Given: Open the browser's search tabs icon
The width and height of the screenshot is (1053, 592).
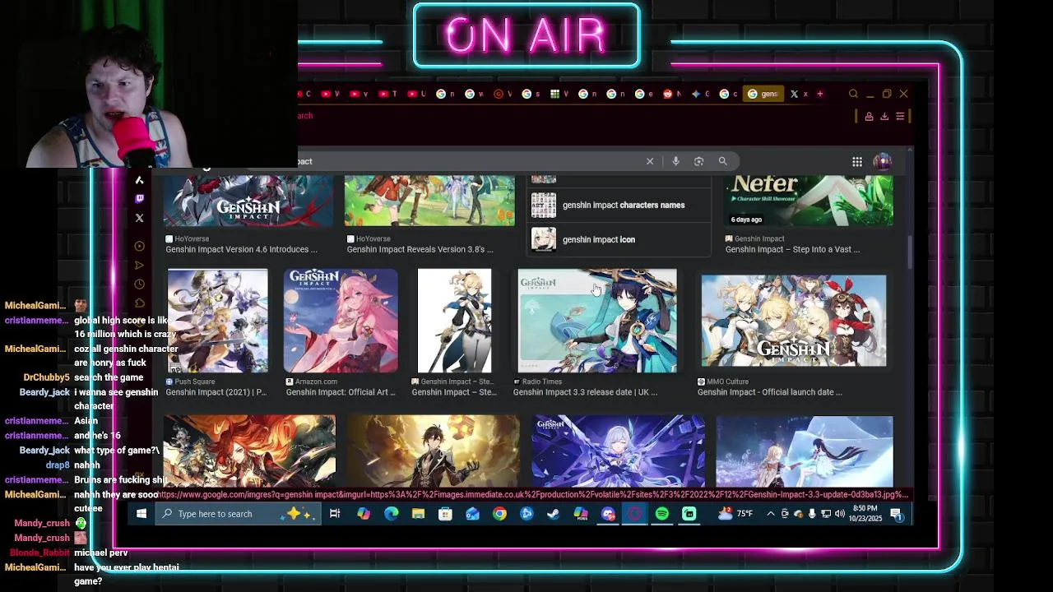Looking at the screenshot, I should coord(853,94).
